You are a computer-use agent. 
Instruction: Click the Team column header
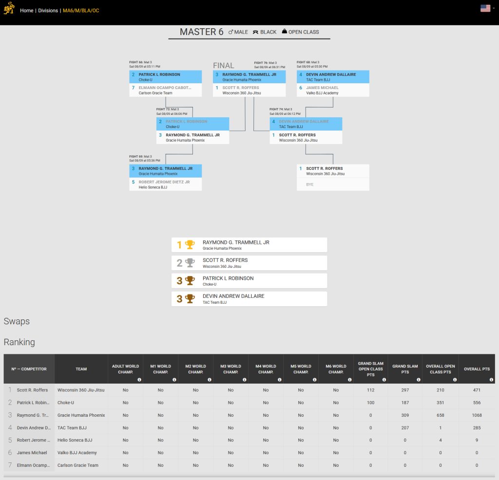click(81, 369)
